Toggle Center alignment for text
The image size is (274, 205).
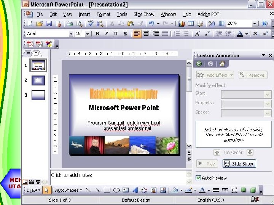click(x=147, y=34)
